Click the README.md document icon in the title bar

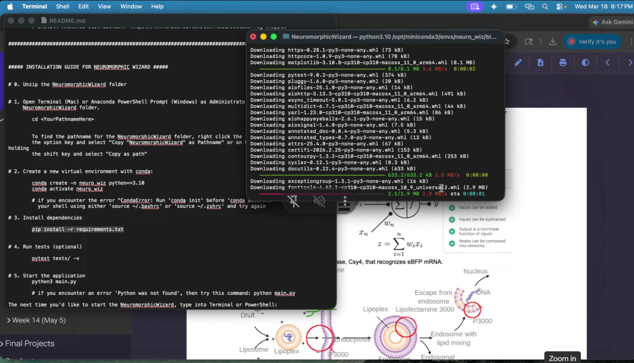[x=44, y=20]
